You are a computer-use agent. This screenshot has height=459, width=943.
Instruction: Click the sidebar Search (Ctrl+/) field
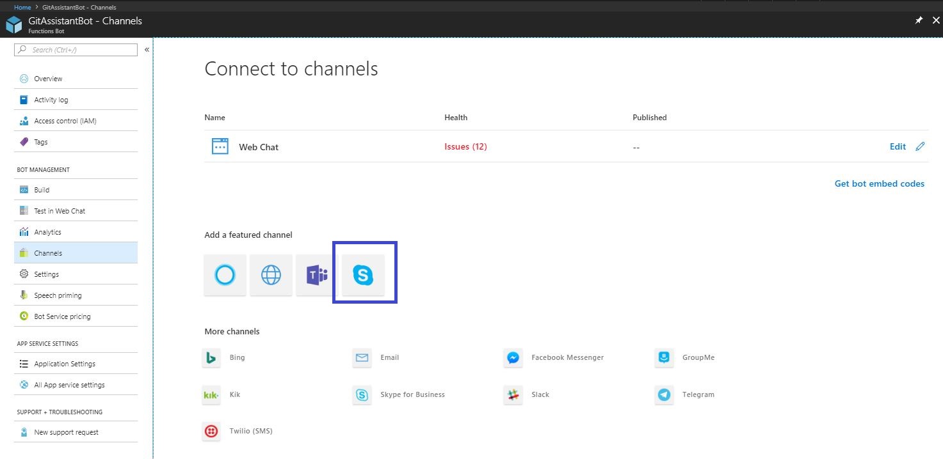76,49
